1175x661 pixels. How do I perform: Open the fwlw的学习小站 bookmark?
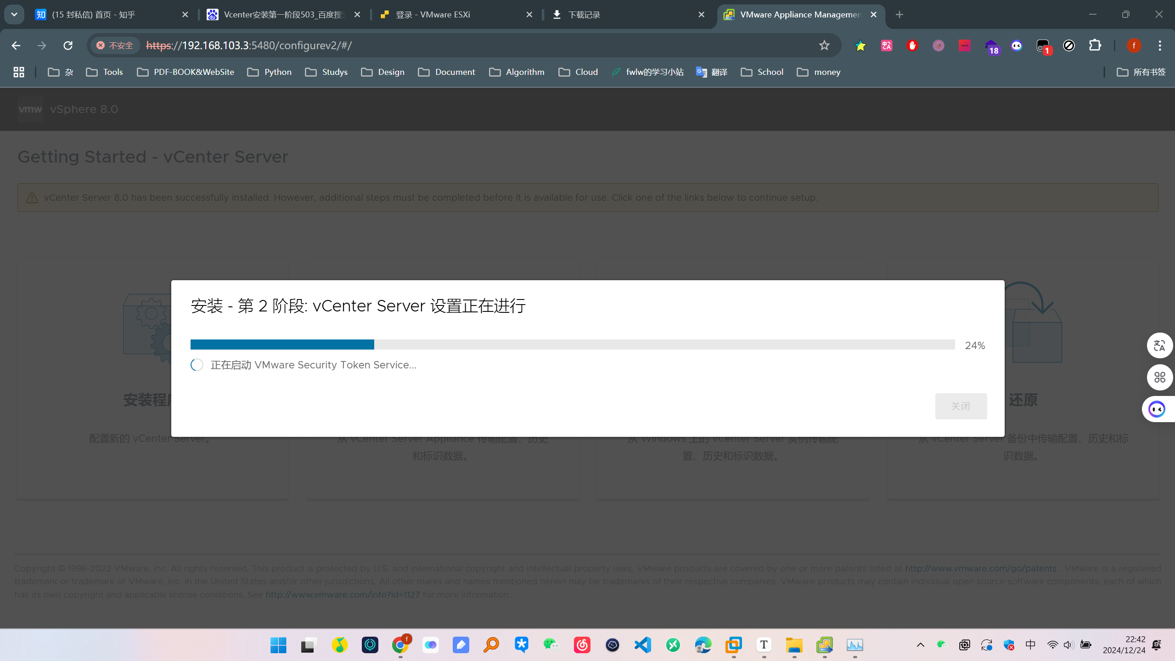[647, 72]
